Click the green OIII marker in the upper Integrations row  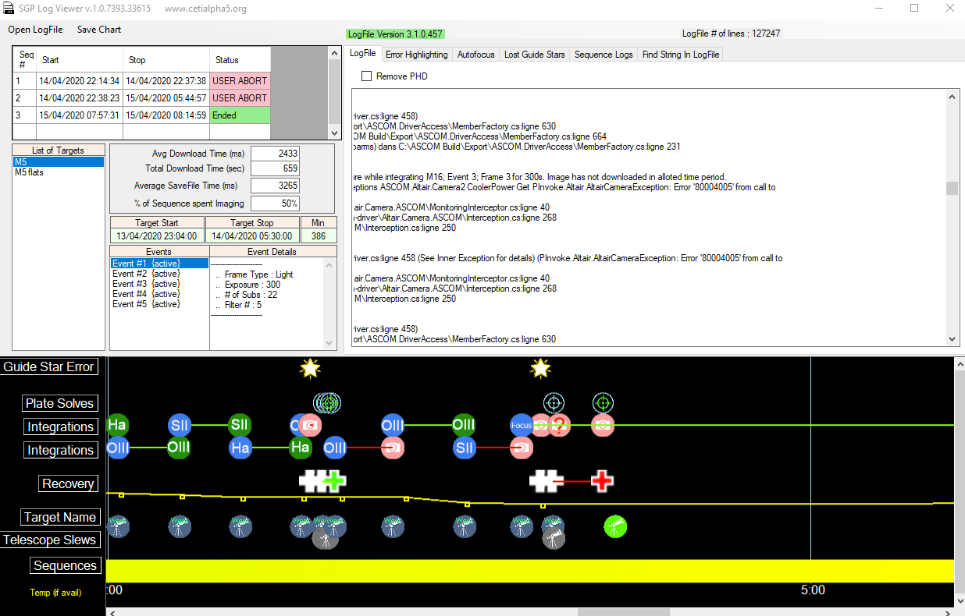465,425
